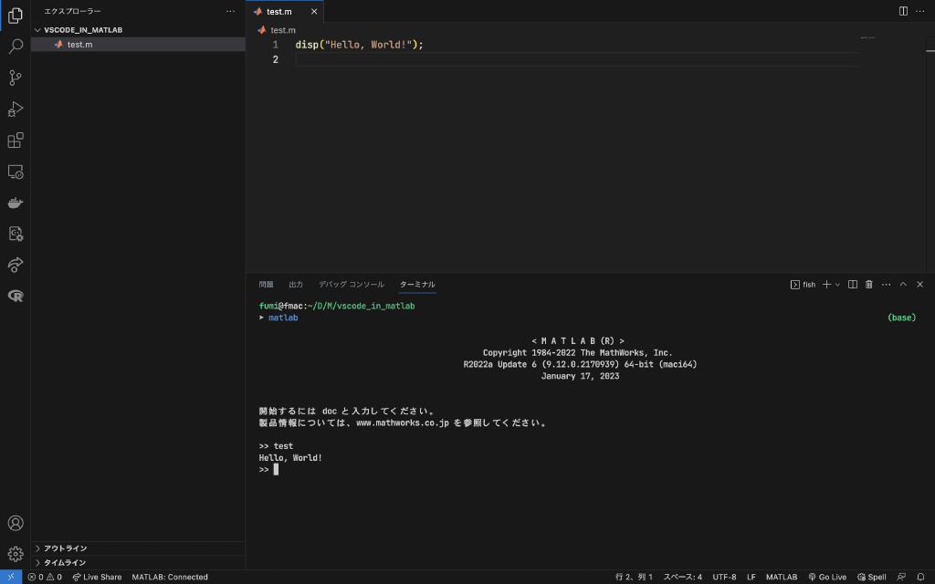The height and width of the screenshot is (584, 935).
Task: Kill the active fish terminal
Action: (868, 284)
